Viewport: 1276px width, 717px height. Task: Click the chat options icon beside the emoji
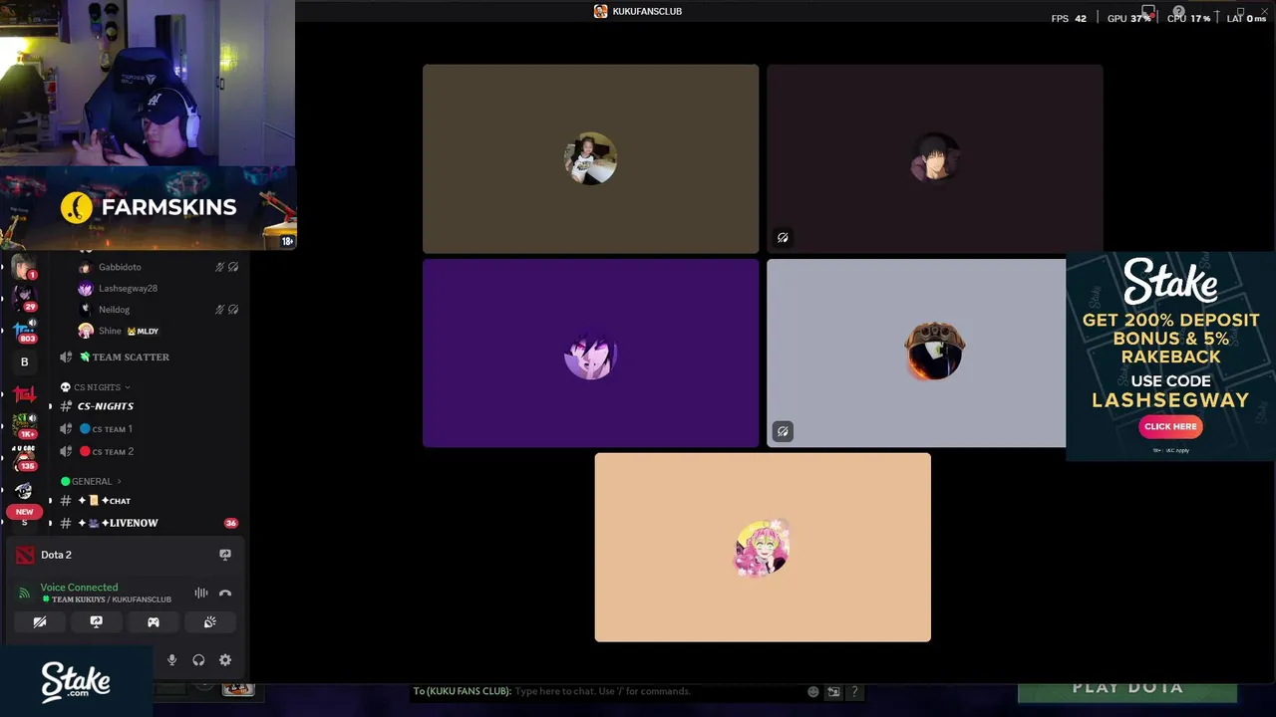point(833,691)
